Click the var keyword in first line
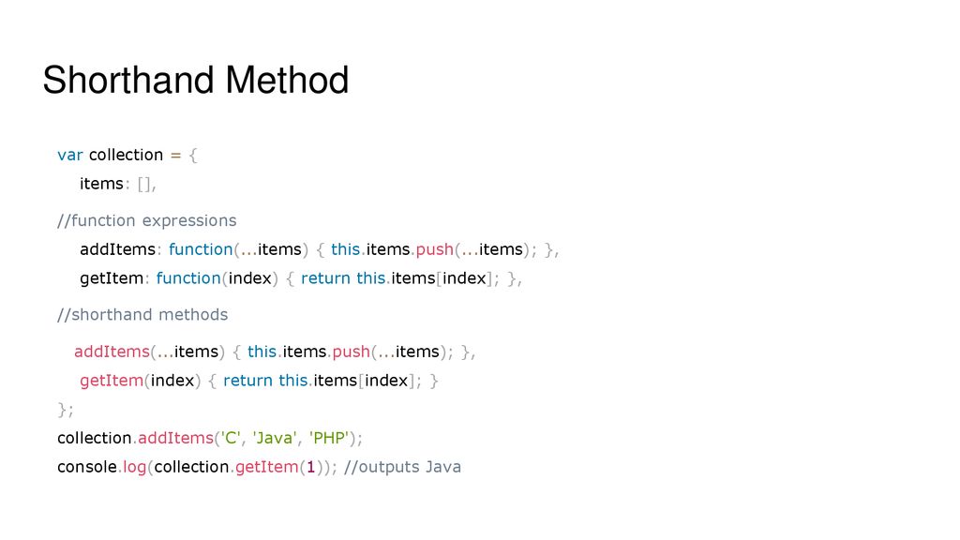The image size is (960, 540). tap(69, 155)
